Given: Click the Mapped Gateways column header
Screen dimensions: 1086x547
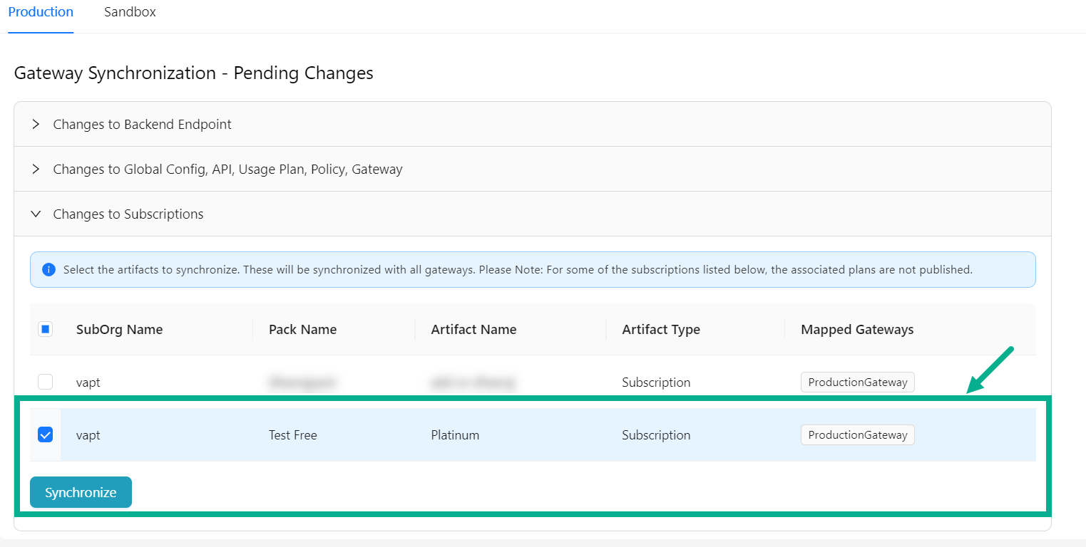Looking at the screenshot, I should pos(857,330).
